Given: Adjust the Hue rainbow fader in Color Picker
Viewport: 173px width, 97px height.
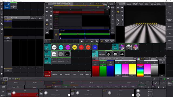Looking at the screenshot, I should pos(140,70).
